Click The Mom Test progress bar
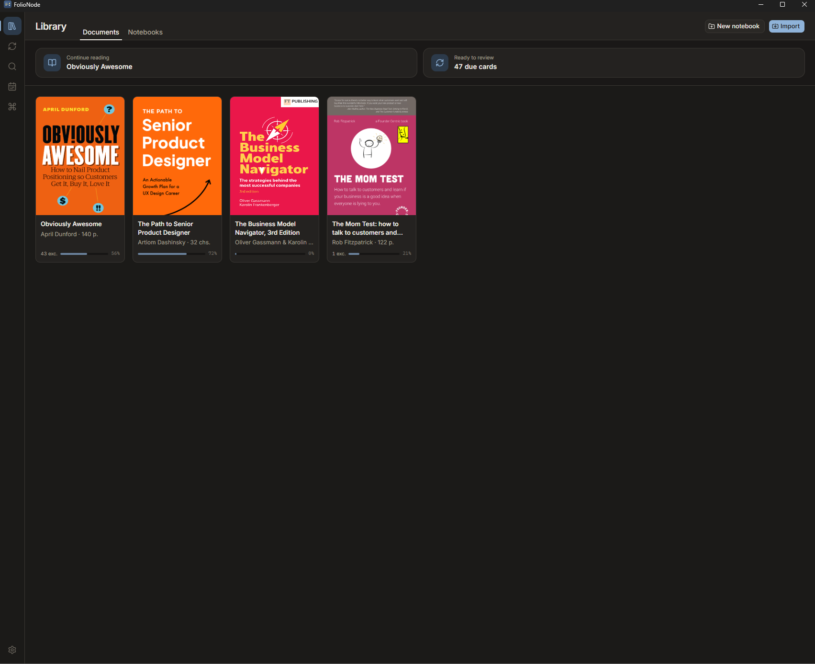The width and height of the screenshot is (815, 664). (x=374, y=253)
